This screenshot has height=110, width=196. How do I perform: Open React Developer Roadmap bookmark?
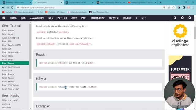(x=99, y=12)
